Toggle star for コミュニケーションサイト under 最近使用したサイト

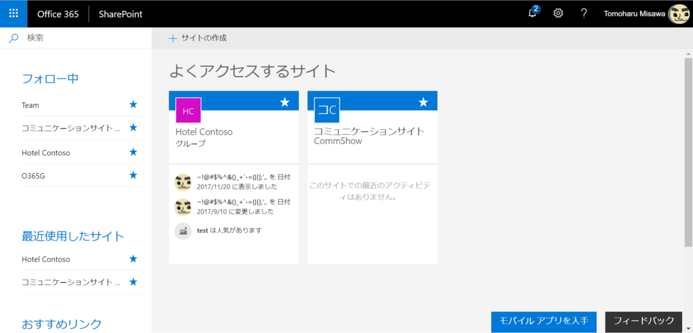133,282
